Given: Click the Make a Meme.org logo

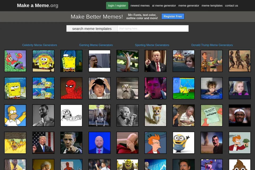Looking at the screenshot, I should pyautogui.click(x=37, y=6).
